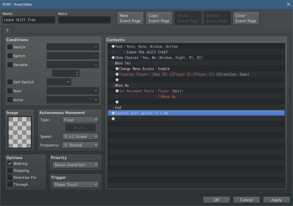
Task: Enable the Direction Fix option
Action: tap(10, 177)
